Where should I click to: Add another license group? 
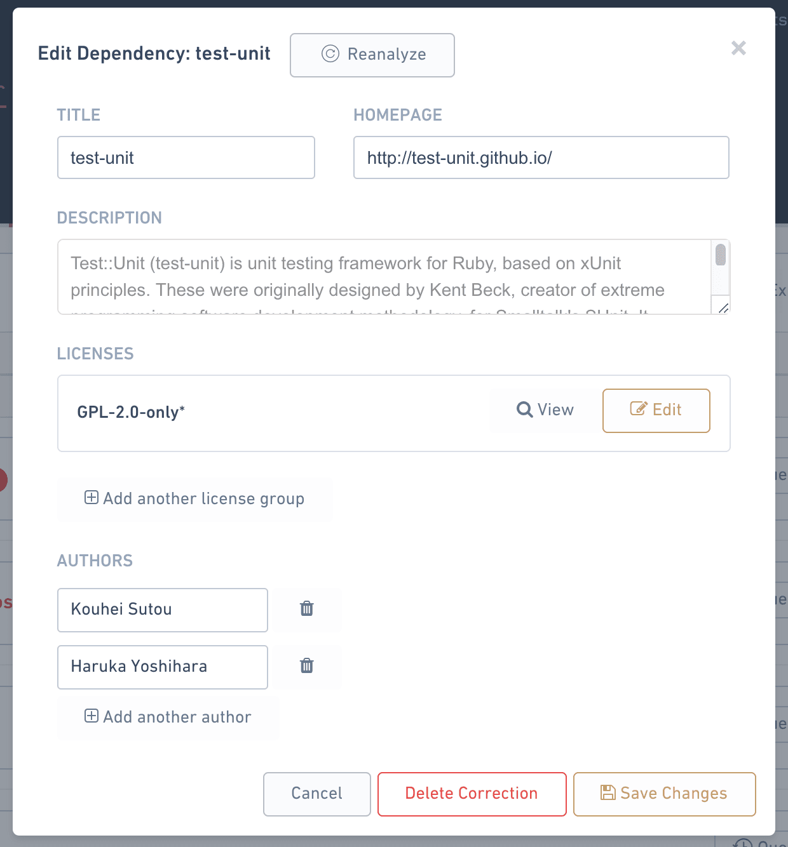[195, 499]
